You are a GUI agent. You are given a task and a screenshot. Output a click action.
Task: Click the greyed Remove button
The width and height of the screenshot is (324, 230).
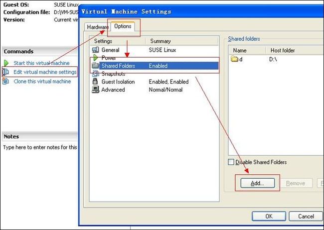[x=296, y=183]
